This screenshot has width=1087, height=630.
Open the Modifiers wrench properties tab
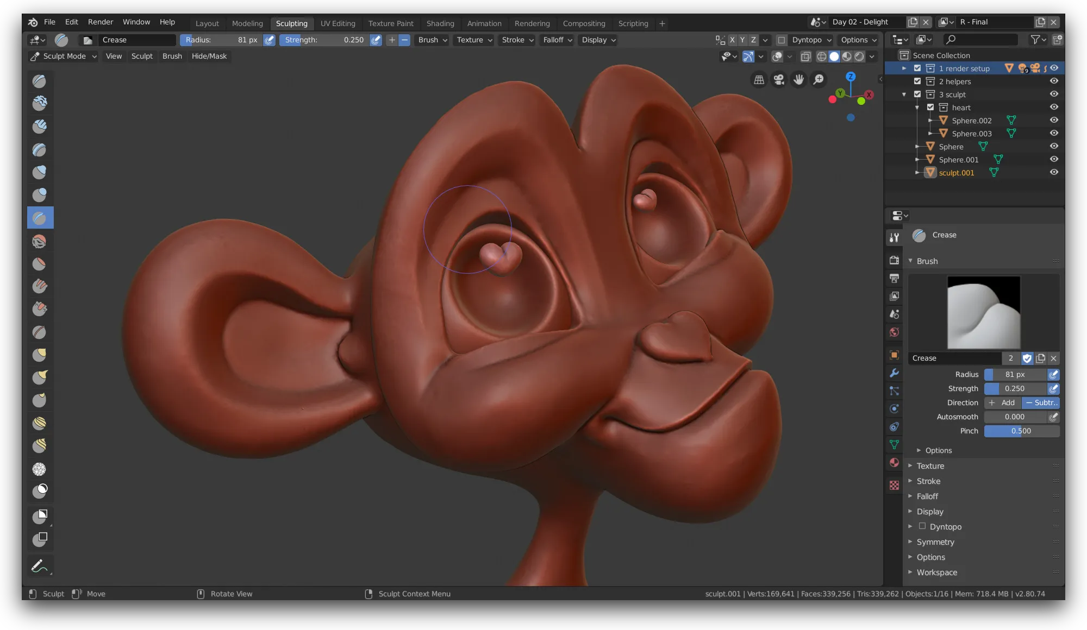click(894, 373)
